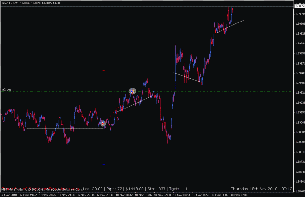Click the 18 Nov 07:06 time axis label
The width and height of the screenshot is (305, 197).
(x=239, y=195)
